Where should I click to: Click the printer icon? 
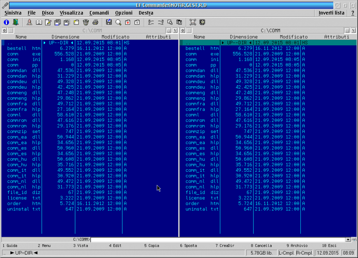95,22
